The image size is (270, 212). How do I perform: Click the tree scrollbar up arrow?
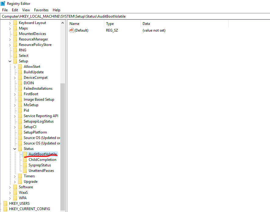(62, 23)
